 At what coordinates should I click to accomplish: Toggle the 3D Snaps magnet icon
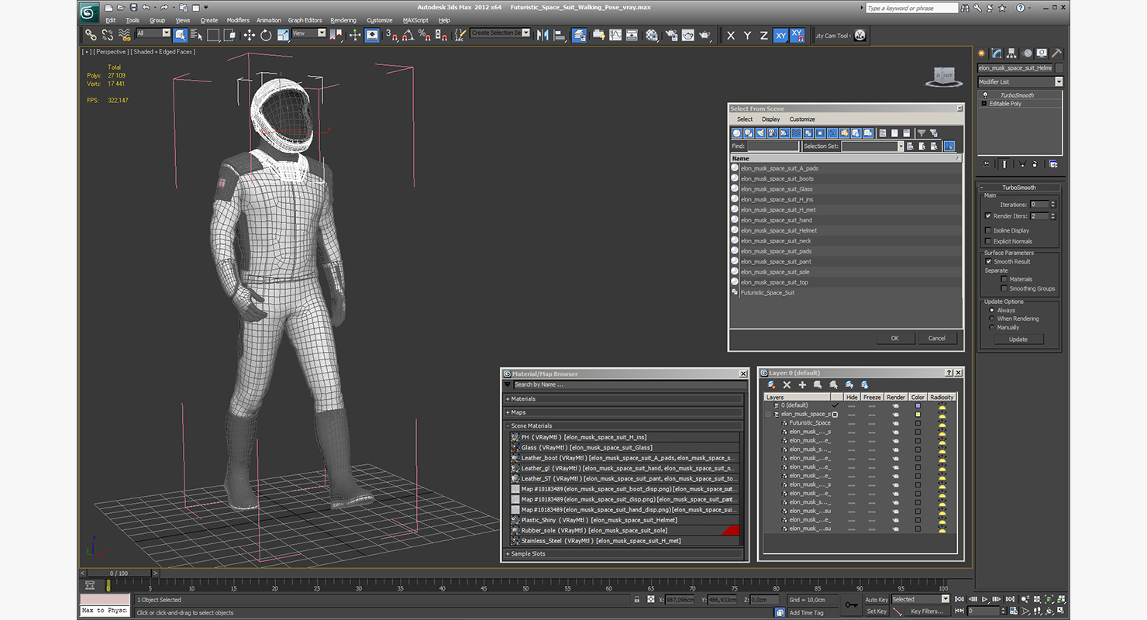pyautogui.click(x=392, y=35)
